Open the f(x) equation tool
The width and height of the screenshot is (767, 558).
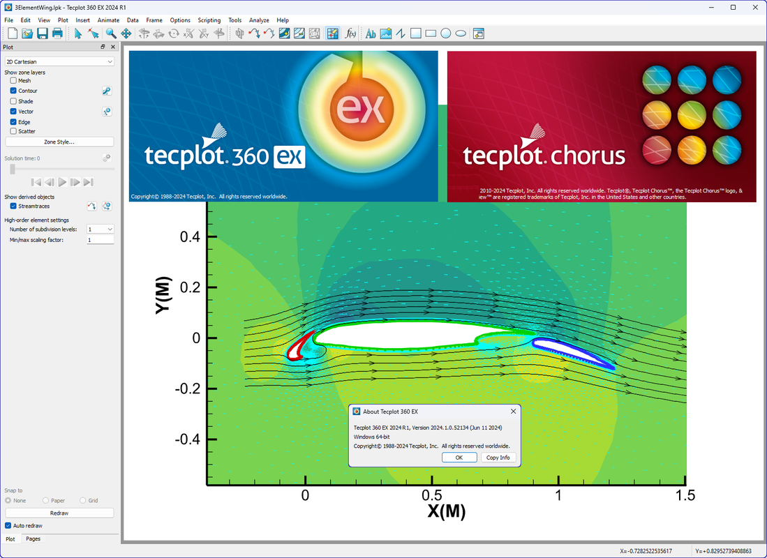(x=350, y=33)
